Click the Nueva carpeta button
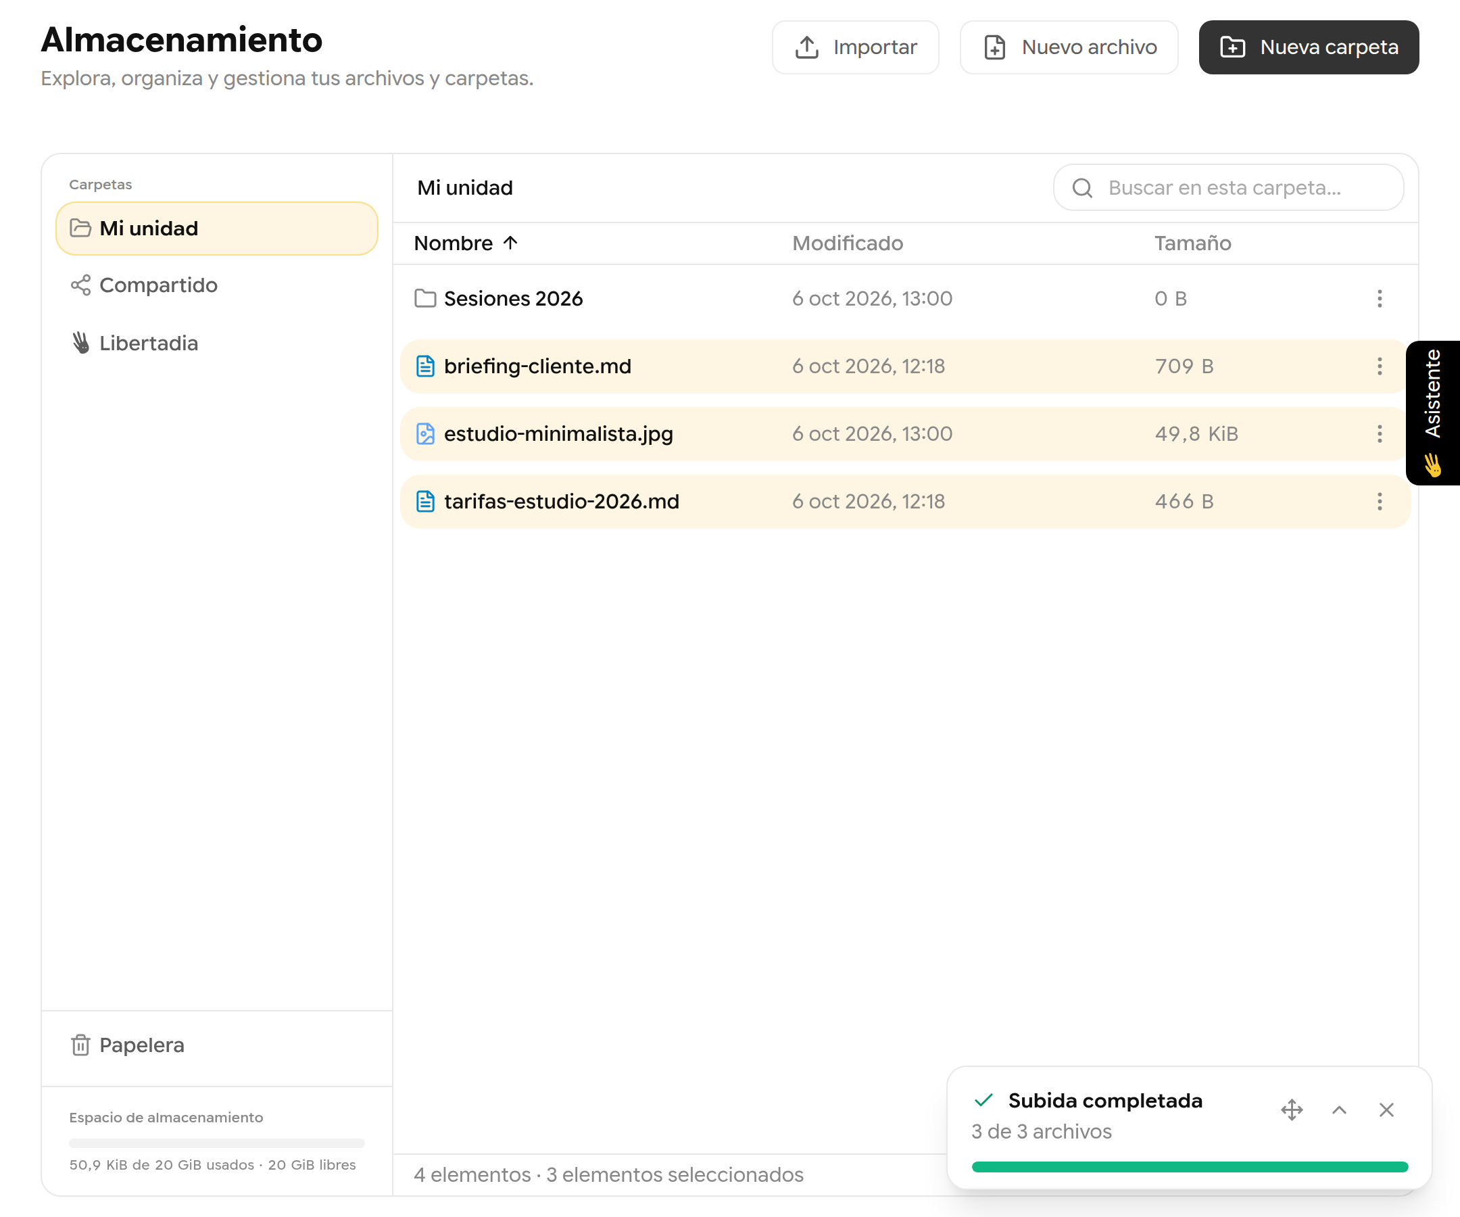This screenshot has width=1460, height=1217. [x=1309, y=47]
